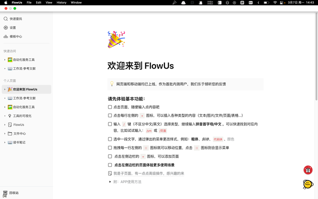Expand 自动化服务工具 arrow in 个人页面
The image size is (318, 199).
tap(5, 107)
